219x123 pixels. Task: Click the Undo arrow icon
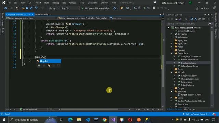(36, 8)
